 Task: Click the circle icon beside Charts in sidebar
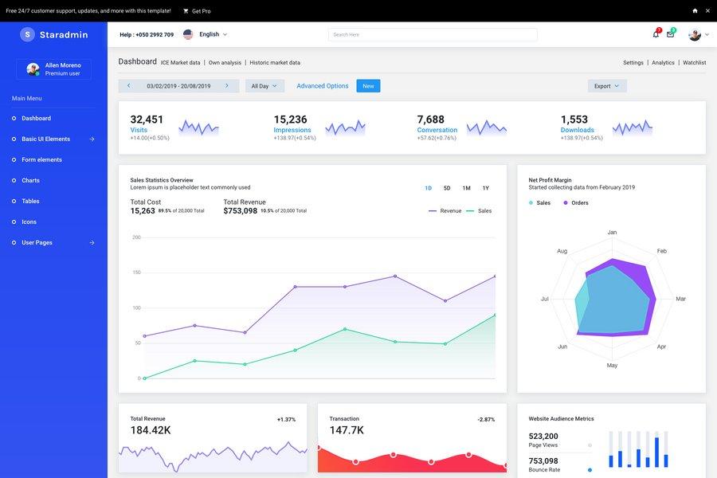click(13, 178)
